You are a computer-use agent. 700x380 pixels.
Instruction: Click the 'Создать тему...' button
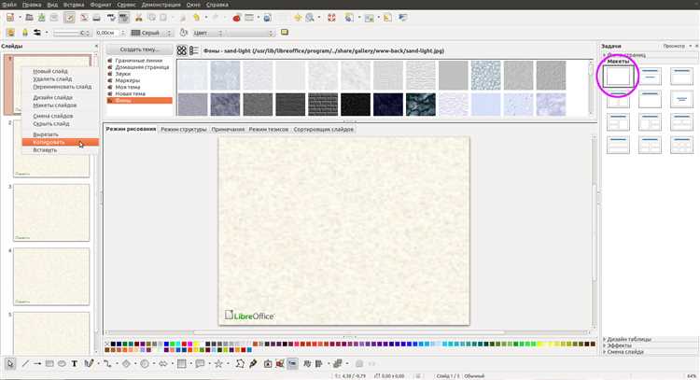pyautogui.click(x=140, y=49)
